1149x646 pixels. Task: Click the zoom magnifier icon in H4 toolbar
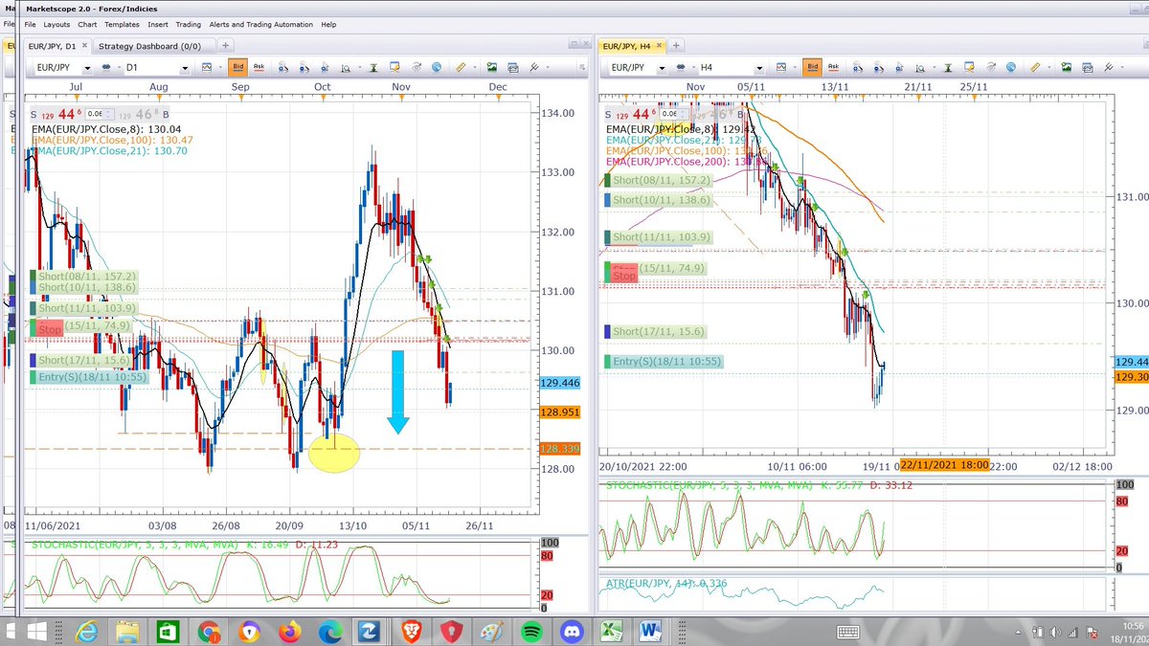(920, 67)
